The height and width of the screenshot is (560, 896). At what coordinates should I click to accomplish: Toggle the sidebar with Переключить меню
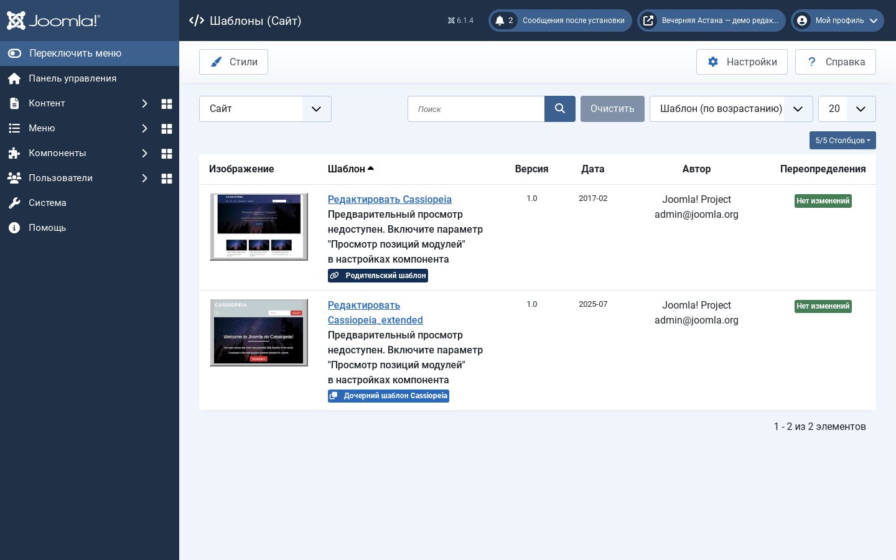(x=90, y=54)
